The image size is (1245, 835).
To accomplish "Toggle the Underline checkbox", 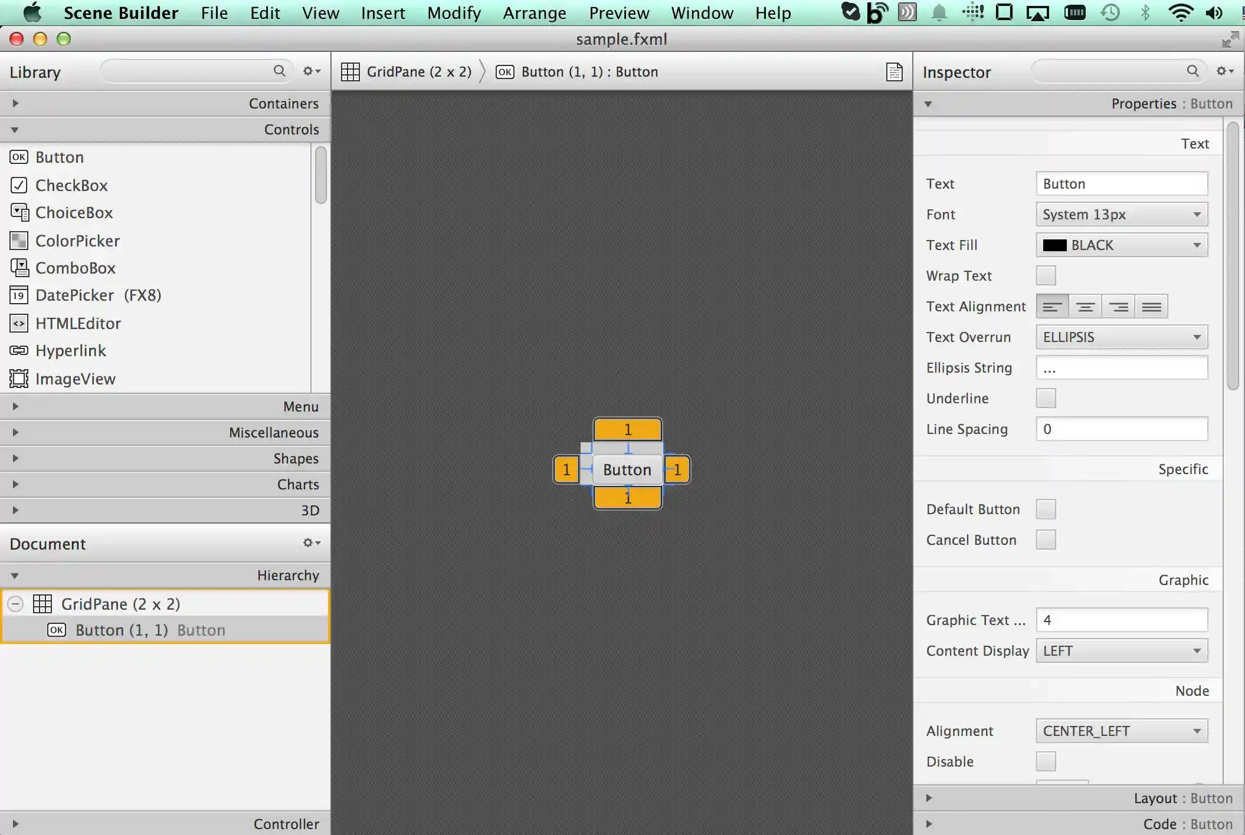I will coord(1046,399).
